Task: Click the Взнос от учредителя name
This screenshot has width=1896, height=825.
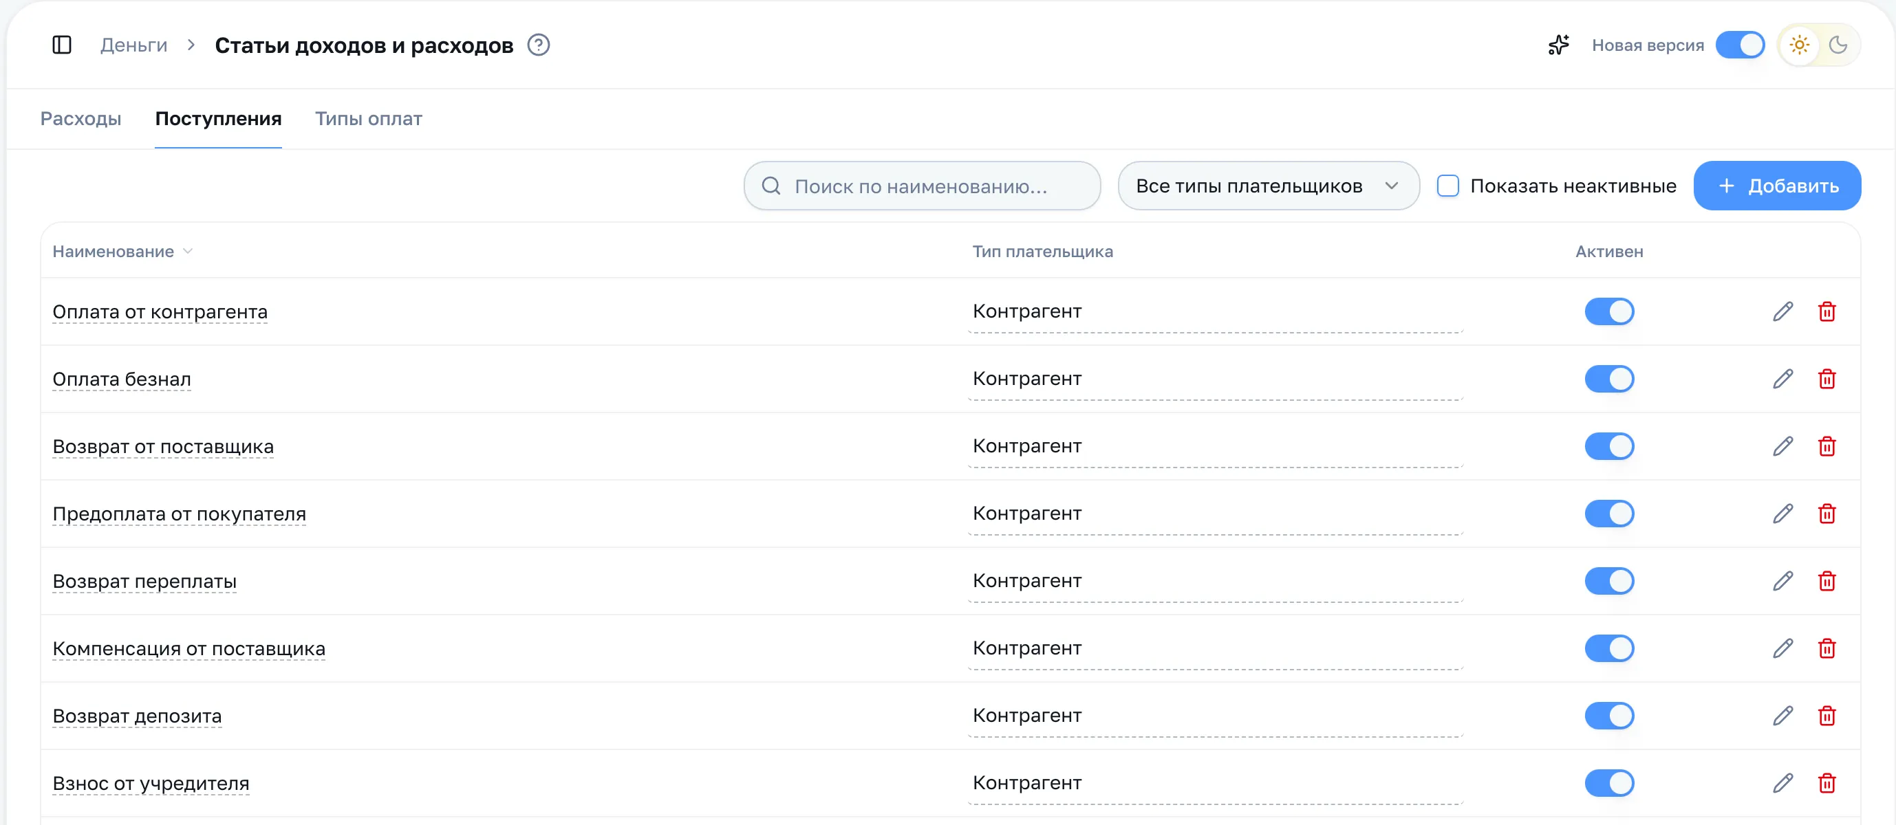Action: click(151, 784)
